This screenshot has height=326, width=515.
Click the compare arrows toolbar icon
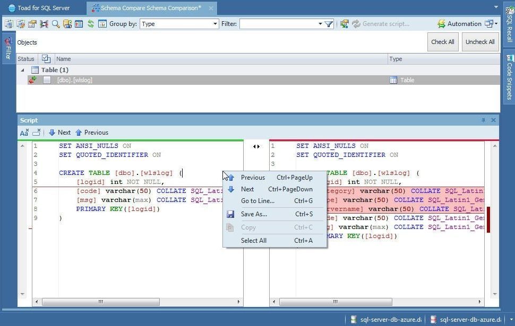pos(44,24)
